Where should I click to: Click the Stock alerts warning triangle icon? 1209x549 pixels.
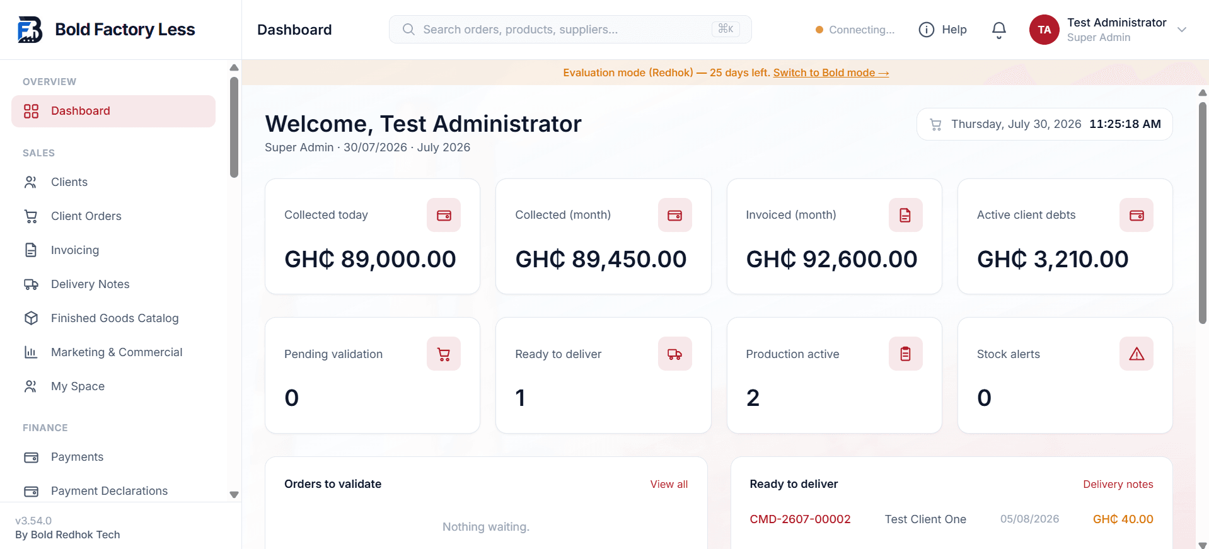coord(1137,354)
